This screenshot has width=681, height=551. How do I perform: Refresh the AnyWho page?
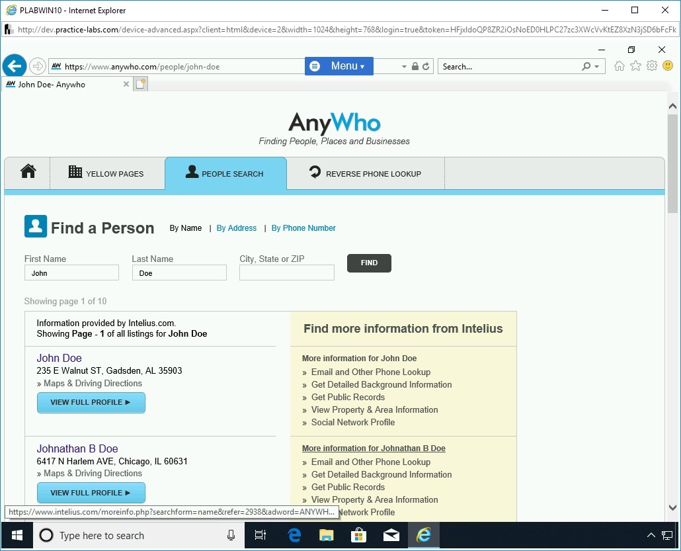point(425,66)
